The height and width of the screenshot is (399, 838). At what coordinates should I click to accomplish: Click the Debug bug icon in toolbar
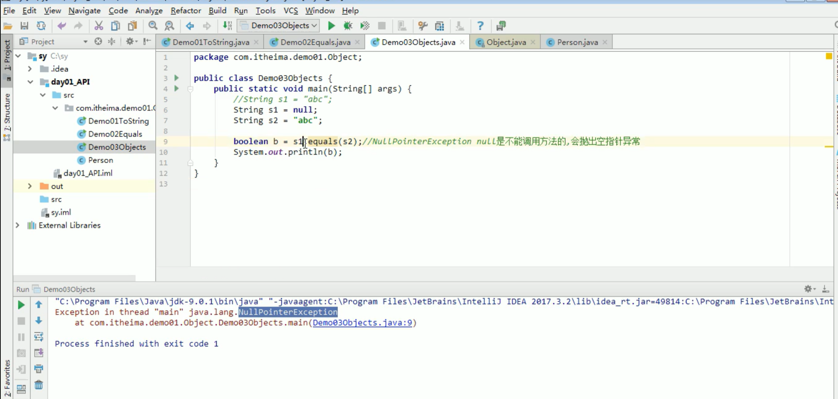(348, 26)
